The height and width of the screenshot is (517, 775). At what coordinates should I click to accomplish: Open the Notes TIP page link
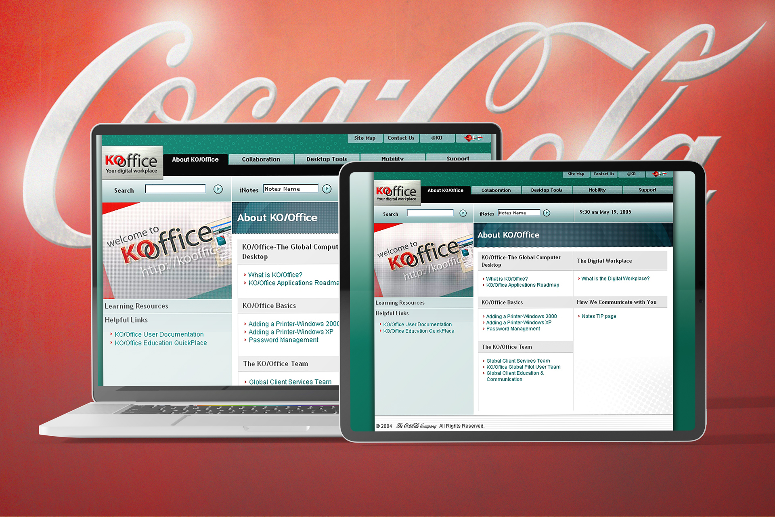[599, 316]
